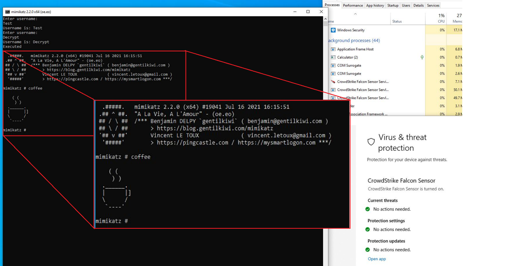Click the icon of COM Surrogate using 1.9 M
The width and height of the screenshot is (525, 266).
[x=333, y=65]
